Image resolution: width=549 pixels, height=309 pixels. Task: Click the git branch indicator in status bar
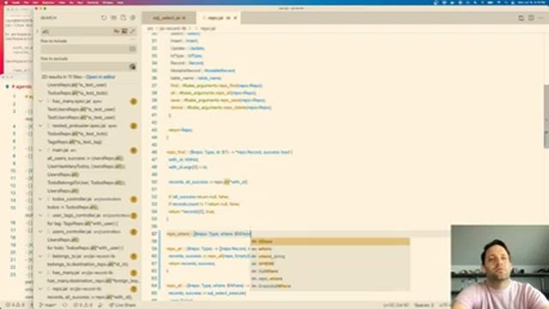pos(48,306)
